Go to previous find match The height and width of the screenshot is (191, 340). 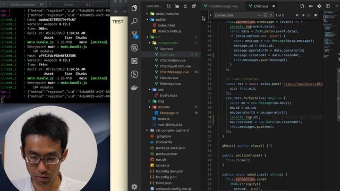297,15
